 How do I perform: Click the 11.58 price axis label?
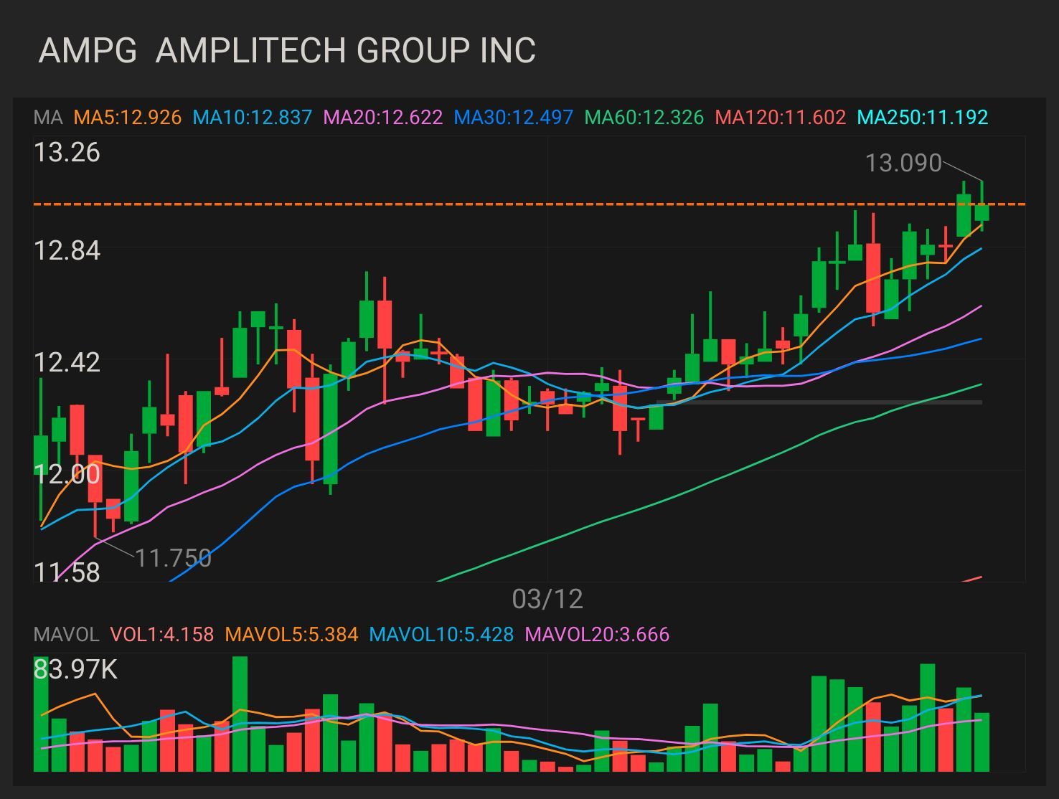pos(67,572)
